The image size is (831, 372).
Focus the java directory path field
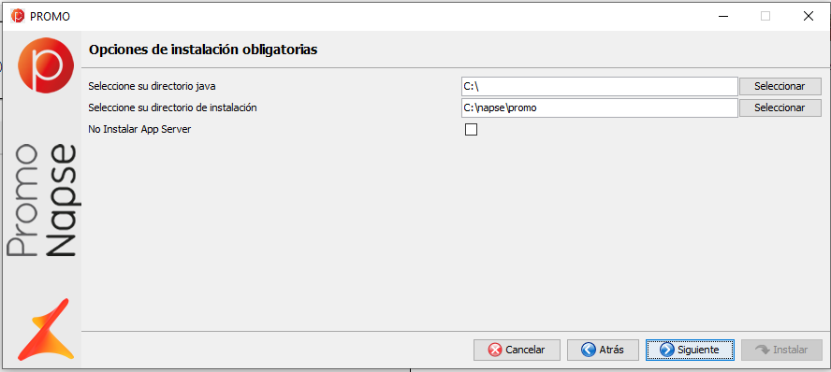600,86
